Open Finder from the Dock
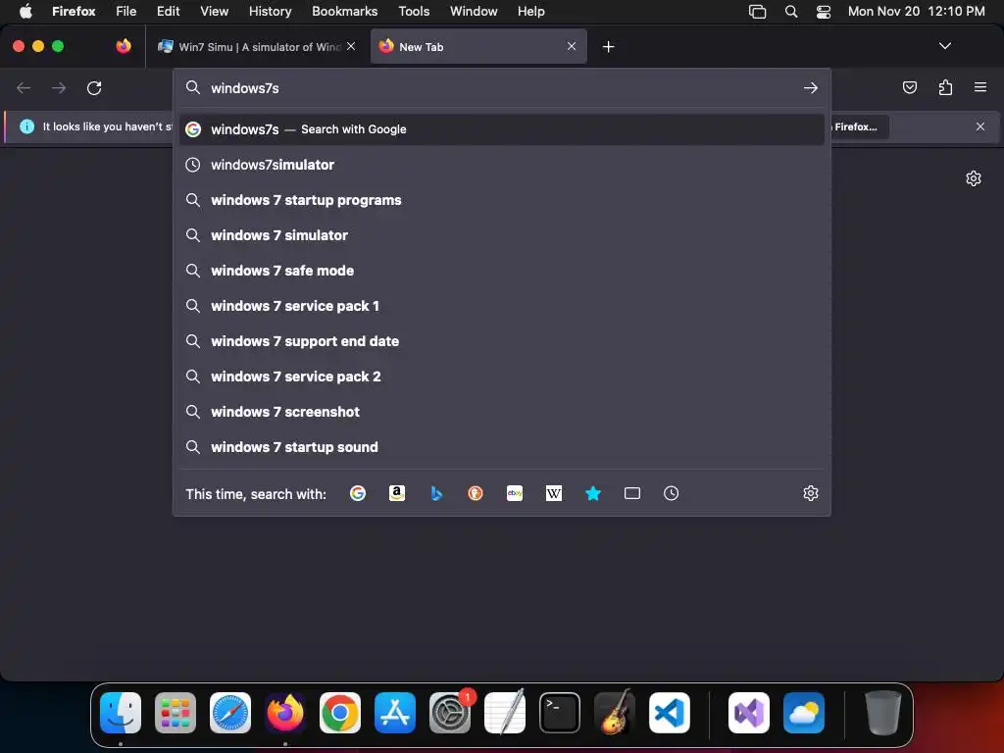The height and width of the screenshot is (753, 1004). tap(121, 713)
